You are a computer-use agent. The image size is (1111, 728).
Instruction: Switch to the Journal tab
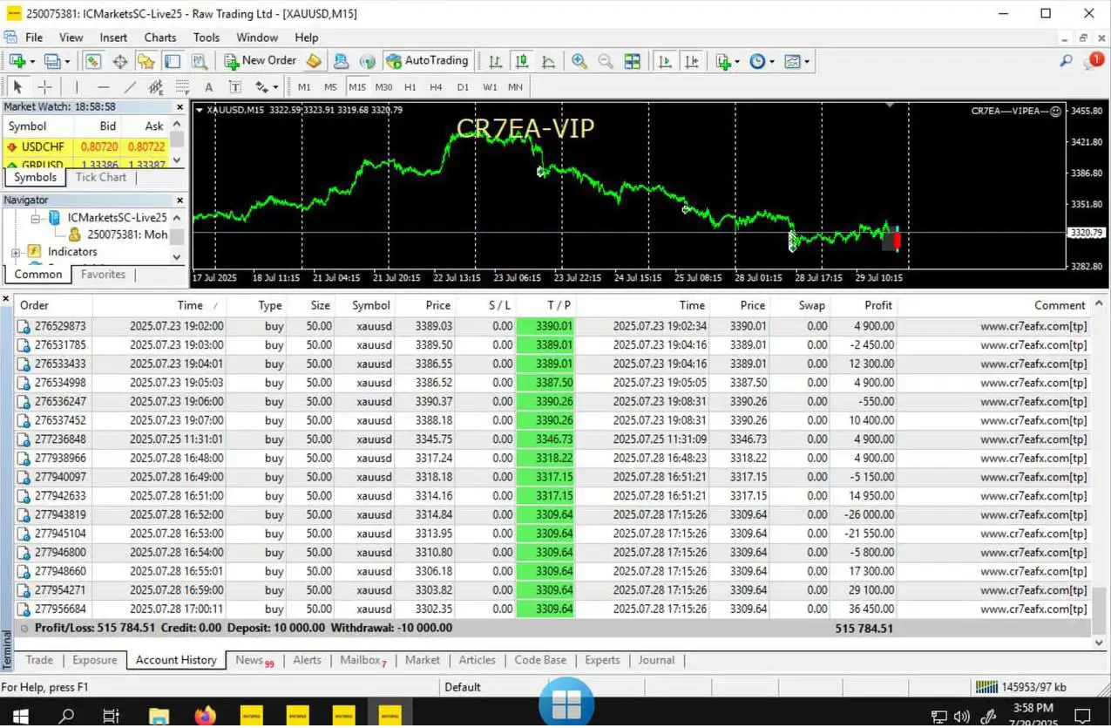click(656, 660)
